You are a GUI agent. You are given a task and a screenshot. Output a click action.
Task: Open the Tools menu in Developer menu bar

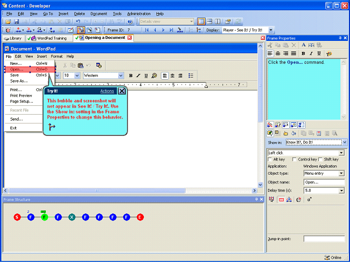[117, 14]
